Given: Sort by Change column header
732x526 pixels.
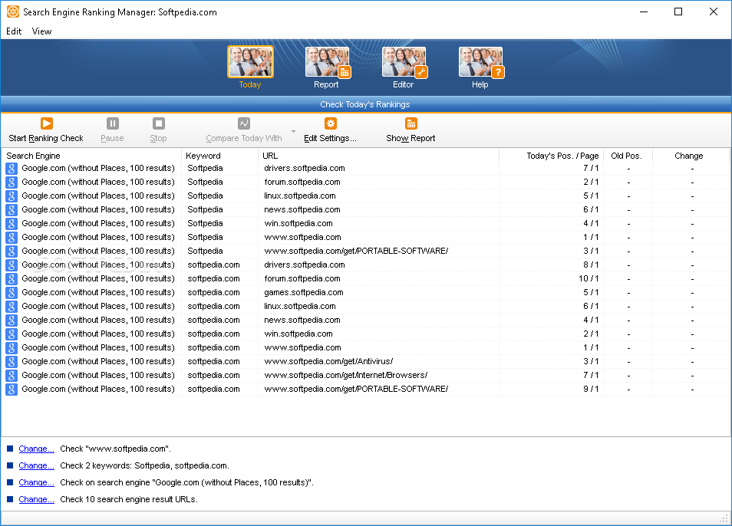Looking at the screenshot, I should 691,156.
